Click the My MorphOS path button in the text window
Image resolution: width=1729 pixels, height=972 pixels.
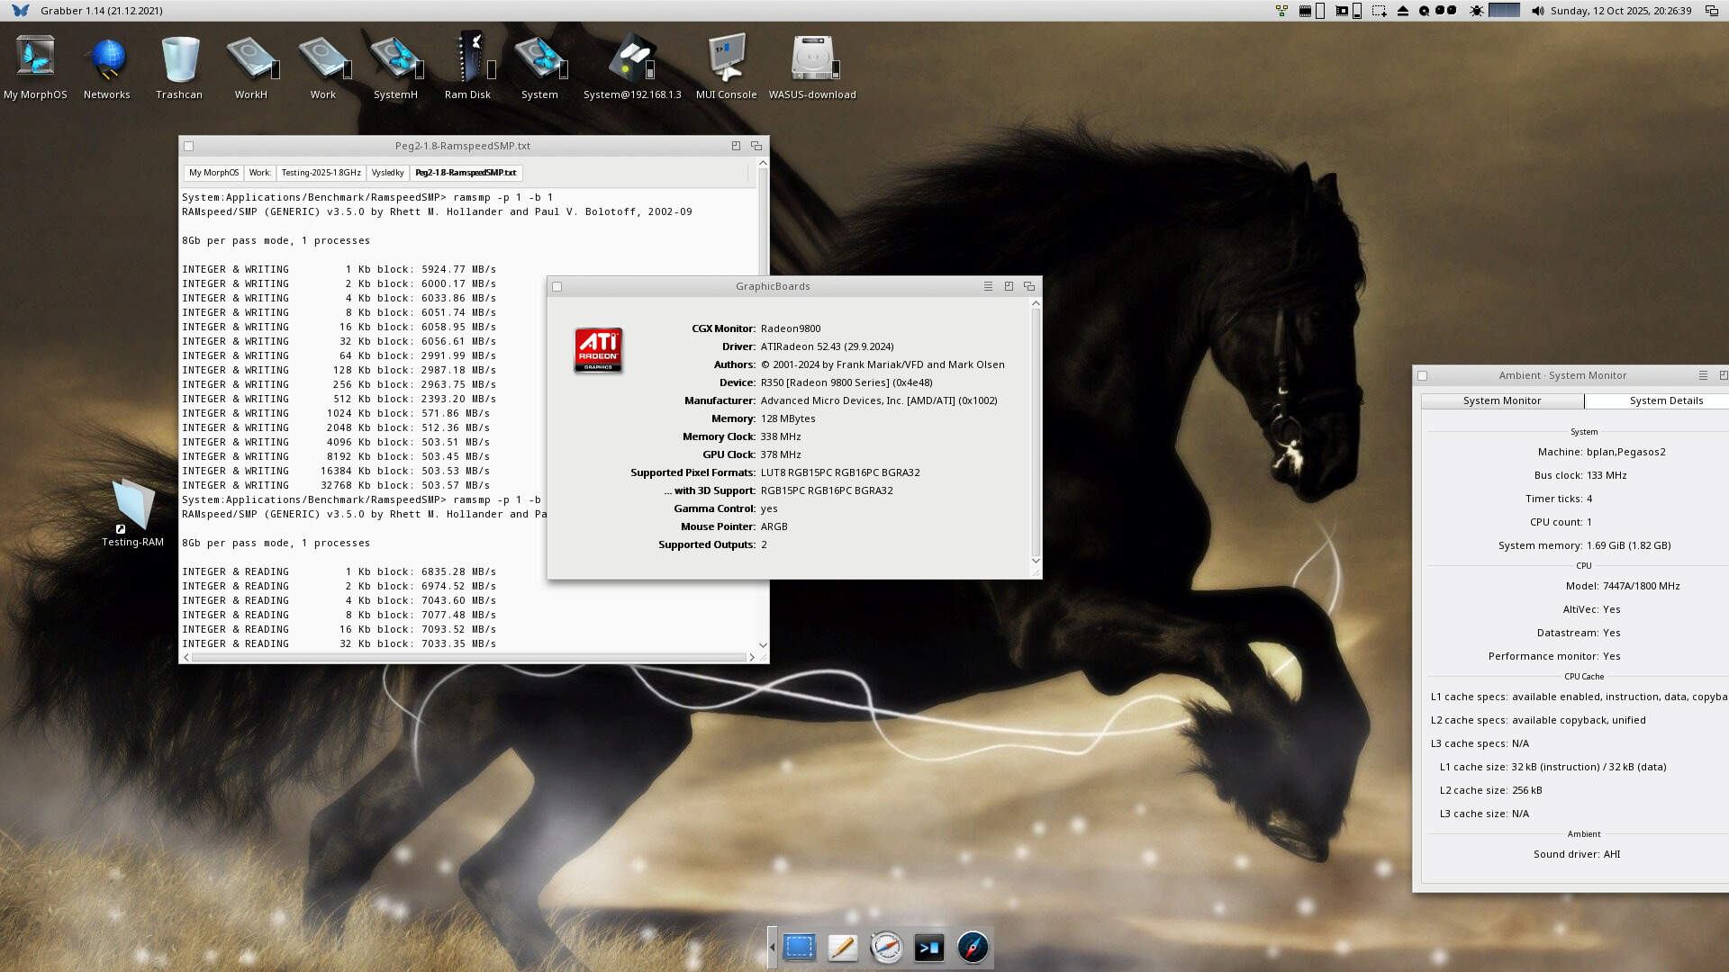click(x=213, y=173)
